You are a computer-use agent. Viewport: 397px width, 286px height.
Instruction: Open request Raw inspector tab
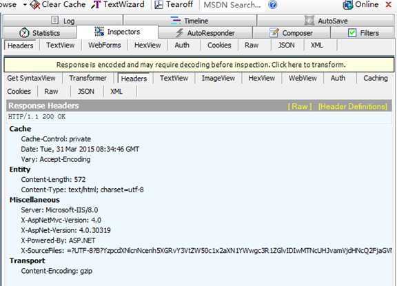pyautogui.click(x=252, y=45)
